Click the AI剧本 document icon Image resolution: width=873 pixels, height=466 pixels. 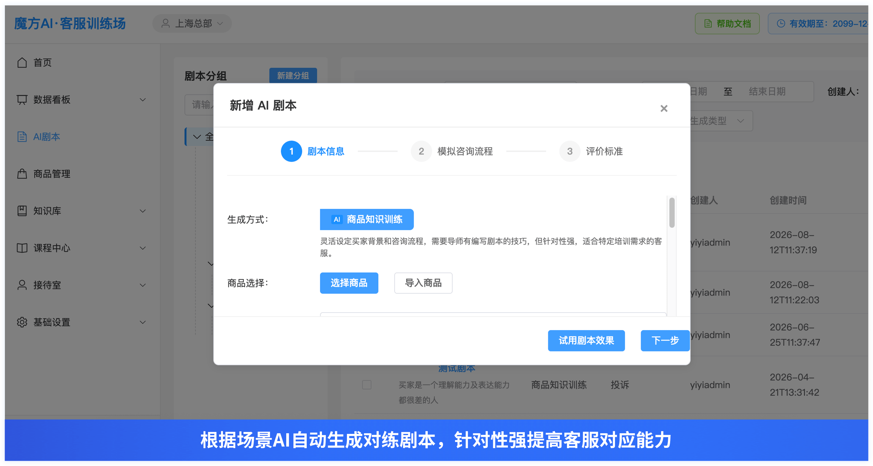[22, 137]
